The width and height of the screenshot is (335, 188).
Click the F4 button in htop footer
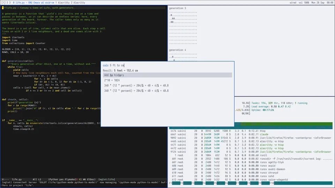coord(208,183)
